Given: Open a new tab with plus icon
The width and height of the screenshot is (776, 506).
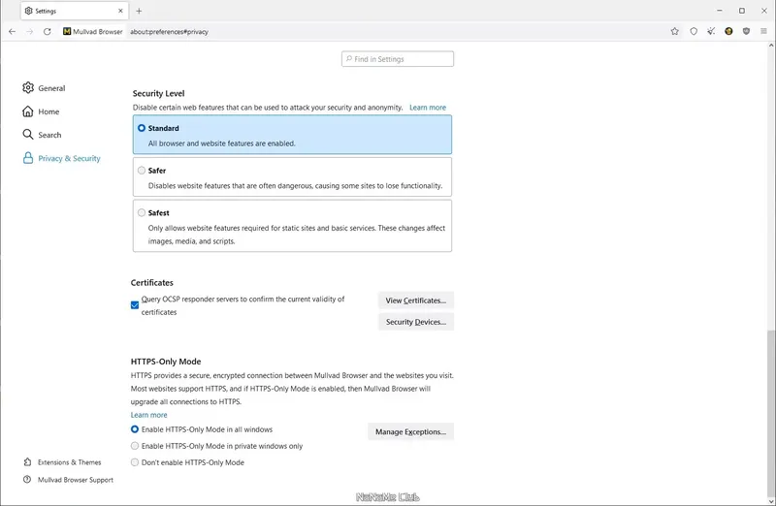Looking at the screenshot, I should click(x=139, y=11).
